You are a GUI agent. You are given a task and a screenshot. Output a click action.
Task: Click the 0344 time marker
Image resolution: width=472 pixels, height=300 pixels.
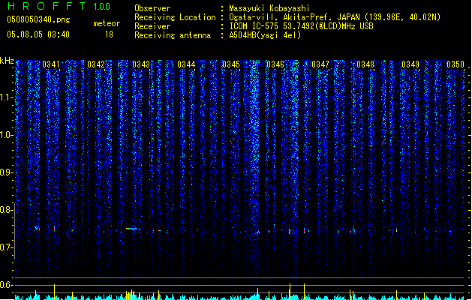pos(186,64)
